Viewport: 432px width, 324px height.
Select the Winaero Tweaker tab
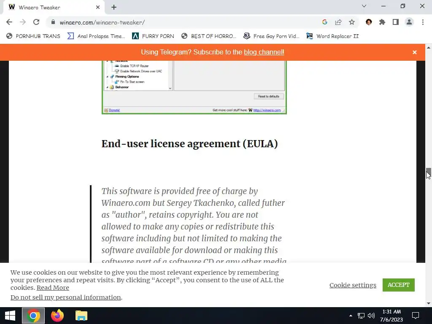point(54,8)
